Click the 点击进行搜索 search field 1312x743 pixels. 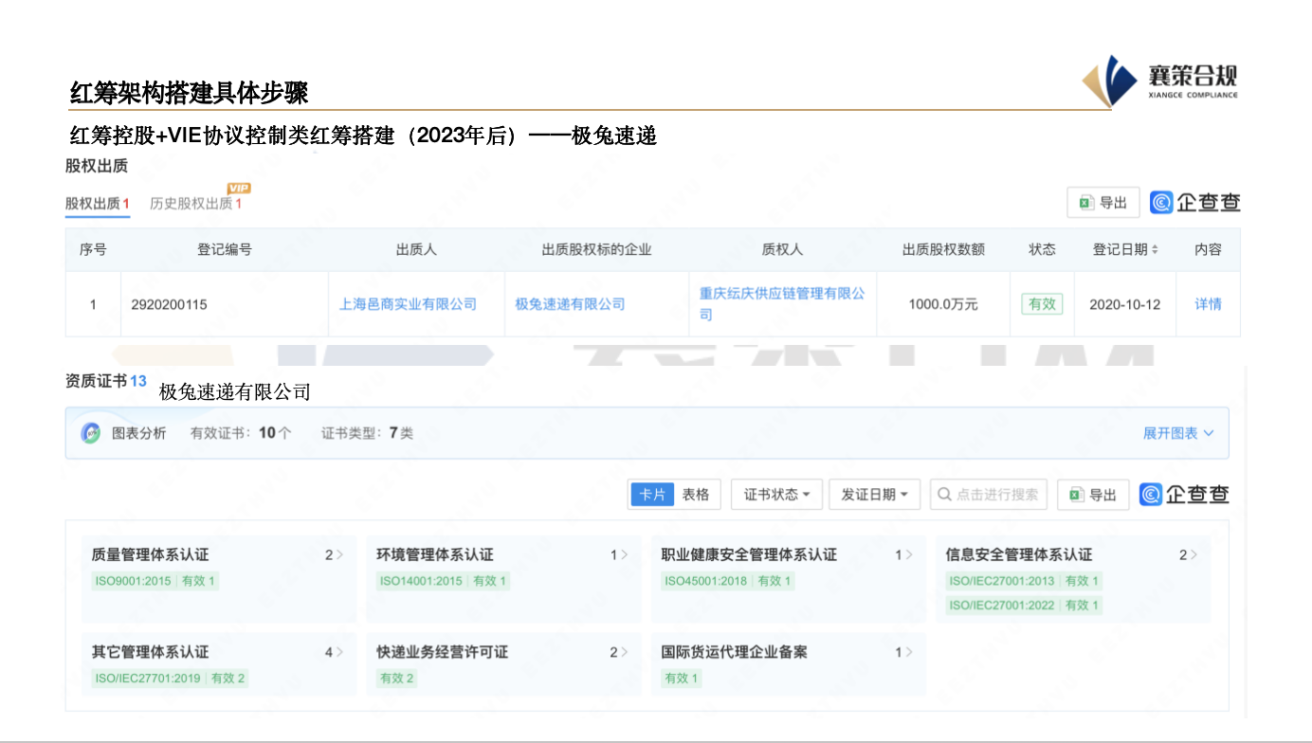[986, 494]
